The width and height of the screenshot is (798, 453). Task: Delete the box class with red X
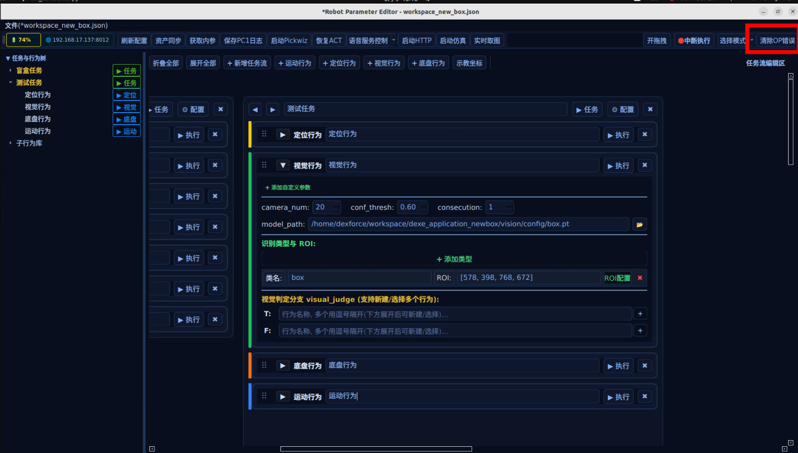click(640, 278)
